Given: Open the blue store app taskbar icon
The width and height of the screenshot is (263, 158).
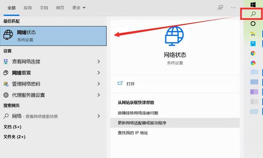Looking at the screenshot, I should tap(253, 44).
